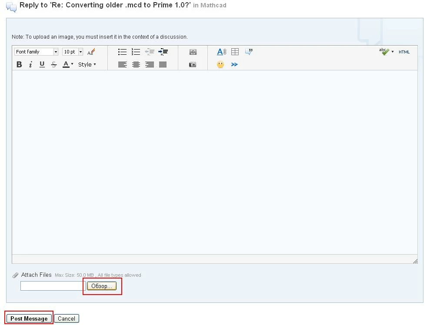Open text color dropdown arrow
The height and width of the screenshot is (325, 430).
pos(72,64)
